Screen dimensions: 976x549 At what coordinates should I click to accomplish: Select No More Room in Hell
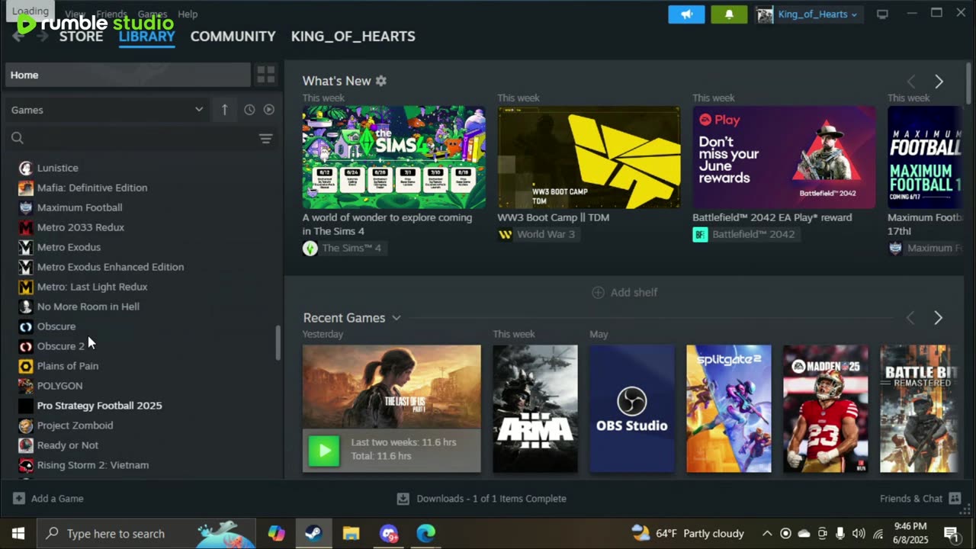click(x=88, y=307)
